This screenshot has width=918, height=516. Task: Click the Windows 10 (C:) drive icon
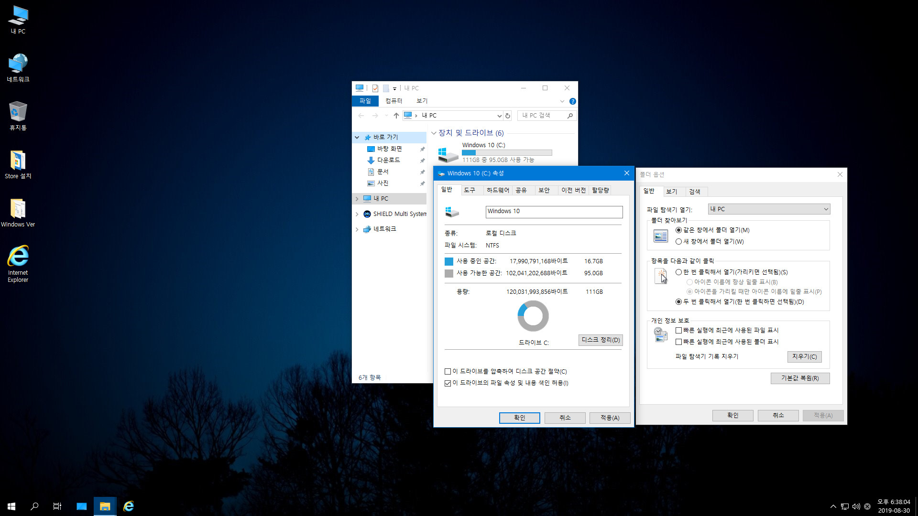pyautogui.click(x=448, y=155)
